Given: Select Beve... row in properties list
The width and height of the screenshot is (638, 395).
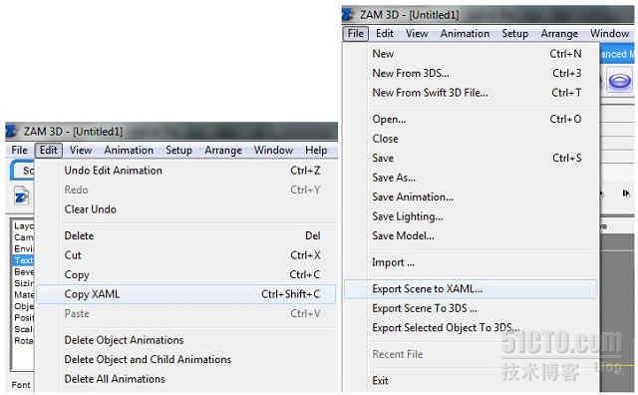Looking at the screenshot, I should [24, 271].
